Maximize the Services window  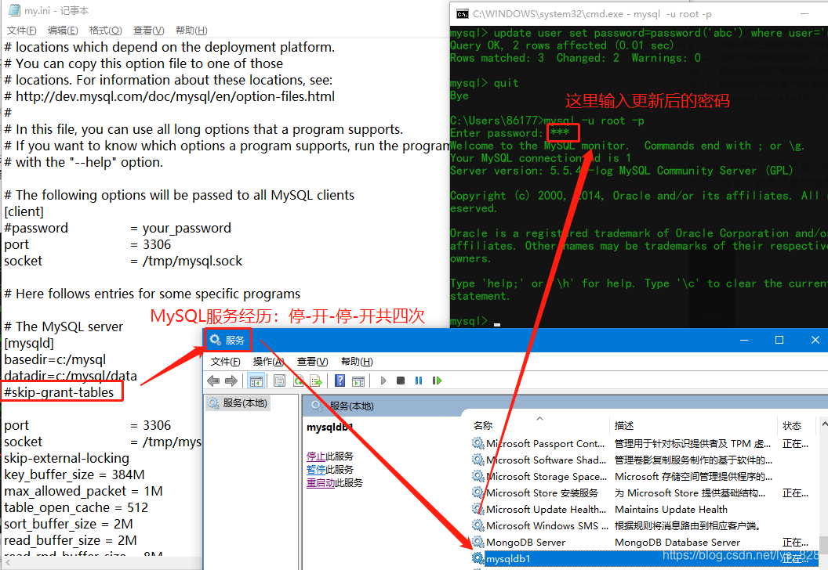point(779,340)
